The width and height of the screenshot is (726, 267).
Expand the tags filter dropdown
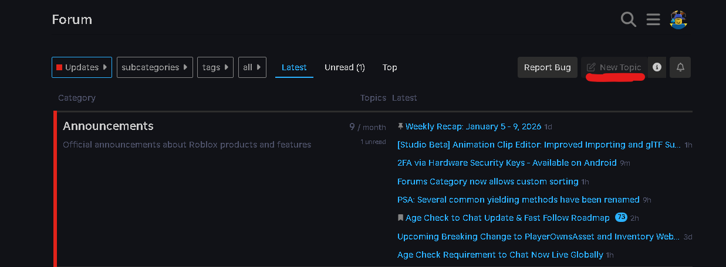coord(215,67)
